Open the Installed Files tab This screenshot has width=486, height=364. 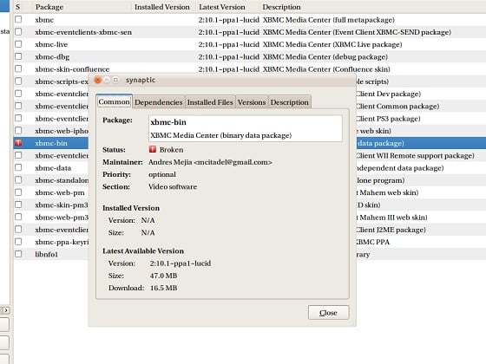click(x=210, y=102)
